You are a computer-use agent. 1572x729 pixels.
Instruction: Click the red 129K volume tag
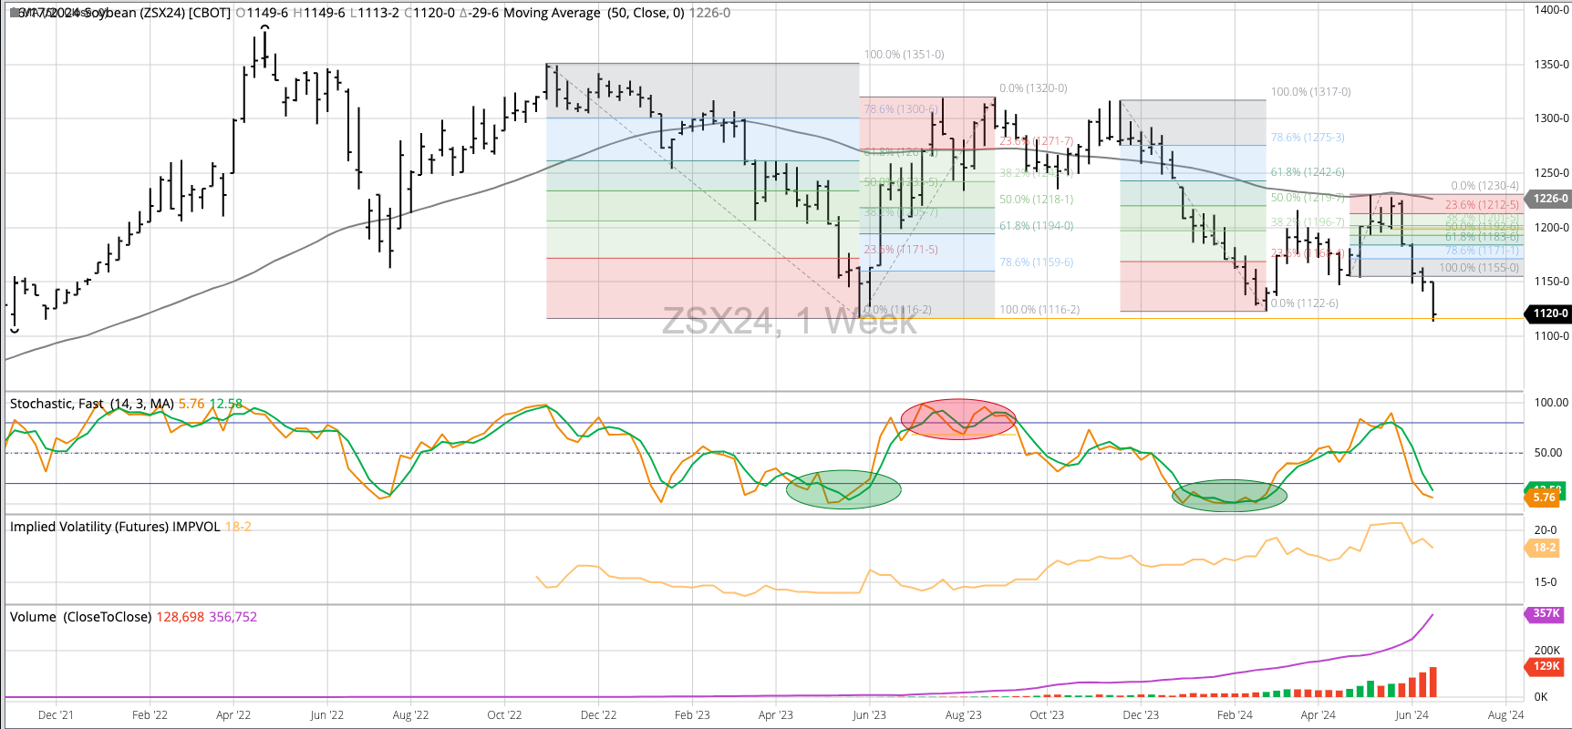pos(1546,666)
